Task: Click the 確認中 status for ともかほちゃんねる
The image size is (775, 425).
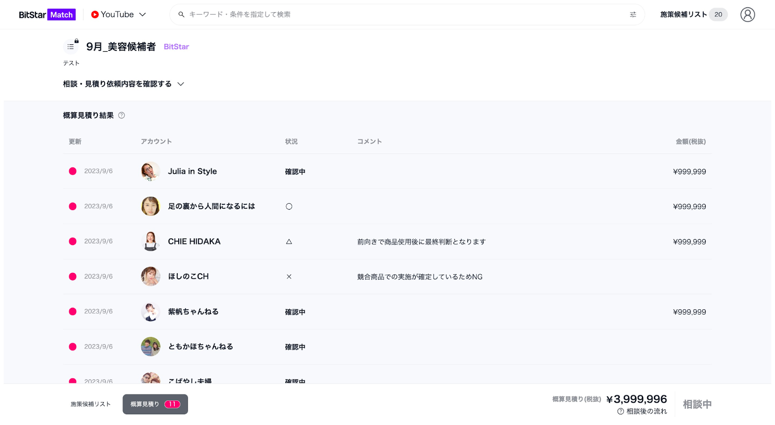Action: click(x=295, y=347)
